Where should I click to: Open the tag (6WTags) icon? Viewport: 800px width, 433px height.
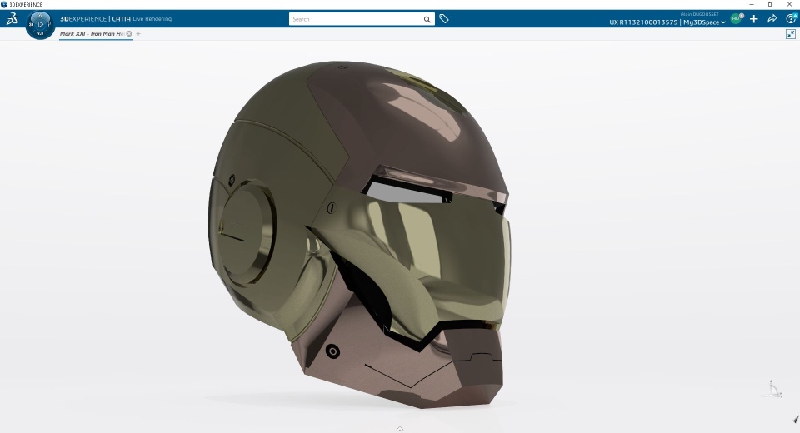[444, 19]
